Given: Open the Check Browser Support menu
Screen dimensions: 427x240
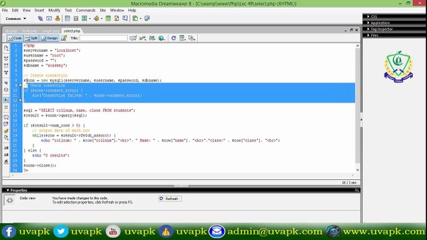Looking at the screenshot, I should click(133, 38).
